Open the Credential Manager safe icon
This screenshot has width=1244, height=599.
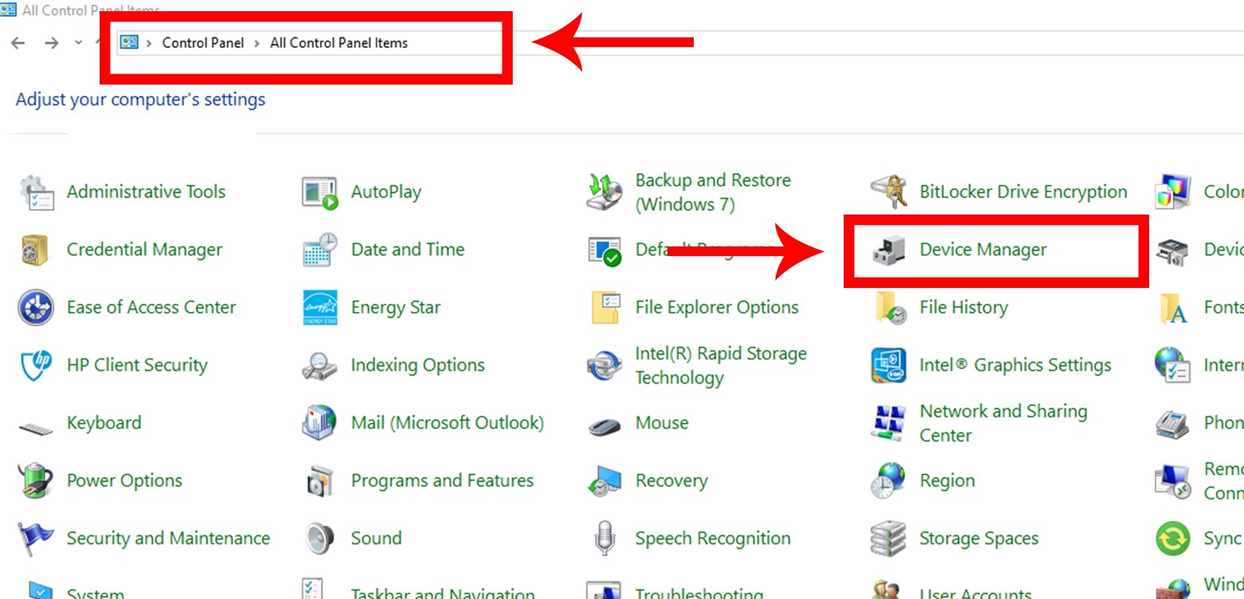[35, 250]
